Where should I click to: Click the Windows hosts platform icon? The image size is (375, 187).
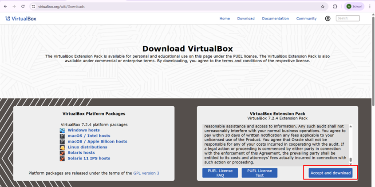pyautogui.click(x=62, y=131)
